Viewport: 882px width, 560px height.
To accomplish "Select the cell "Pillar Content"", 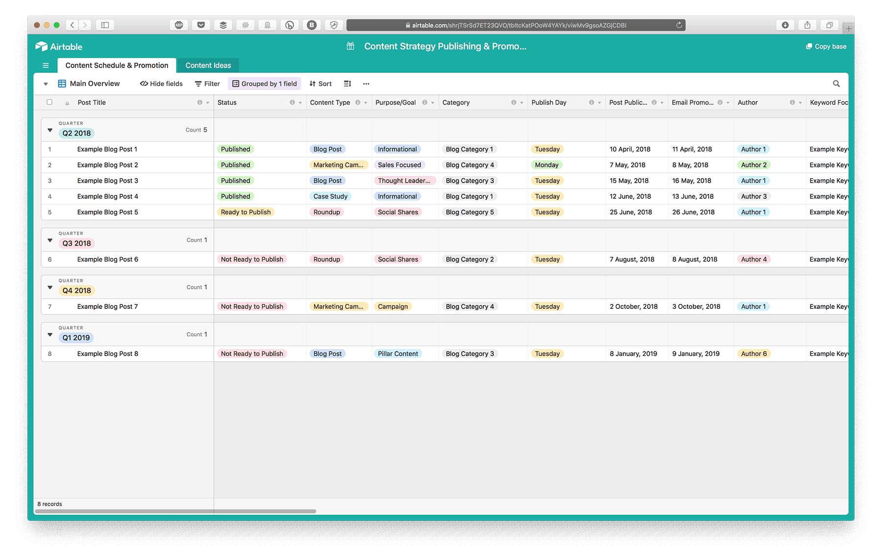I will pyautogui.click(x=405, y=354).
